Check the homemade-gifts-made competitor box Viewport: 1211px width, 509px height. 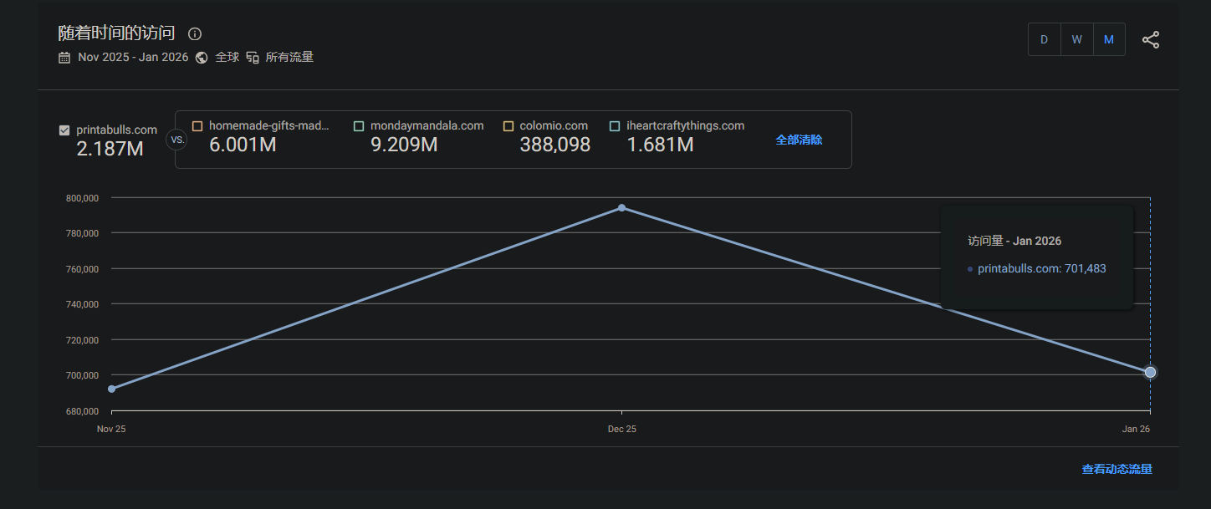(197, 126)
